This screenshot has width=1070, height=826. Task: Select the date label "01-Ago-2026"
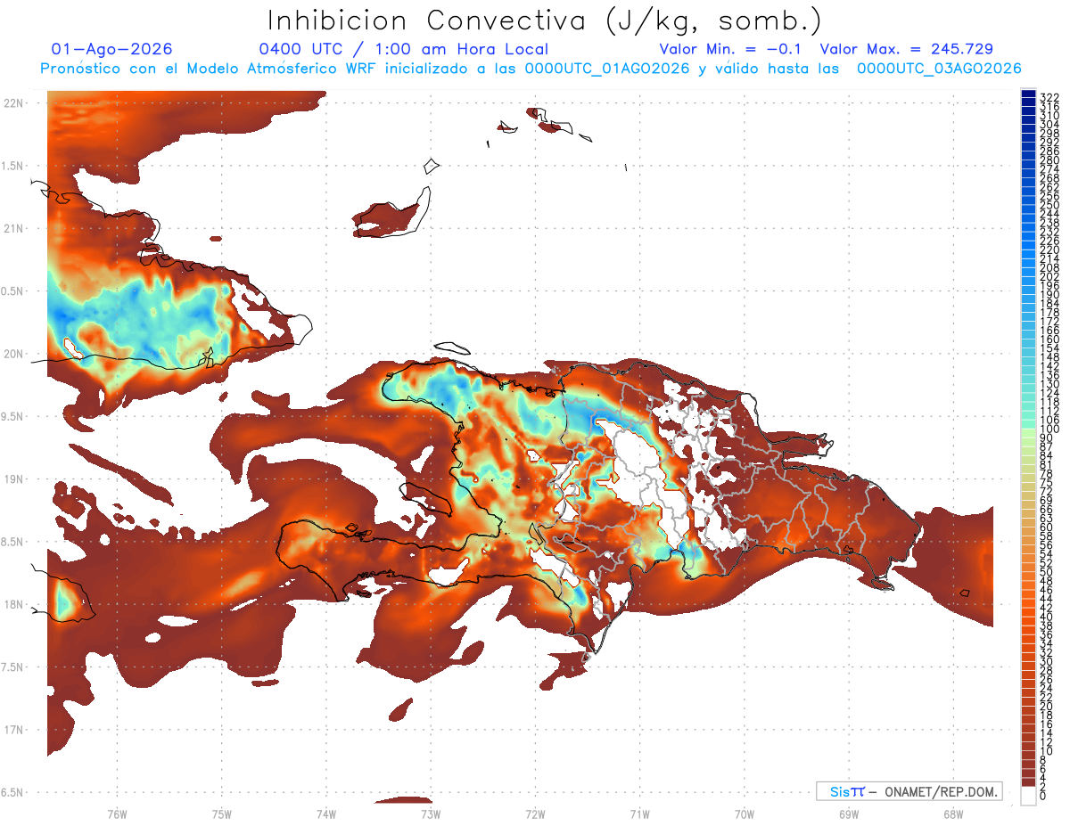coord(111,49)
